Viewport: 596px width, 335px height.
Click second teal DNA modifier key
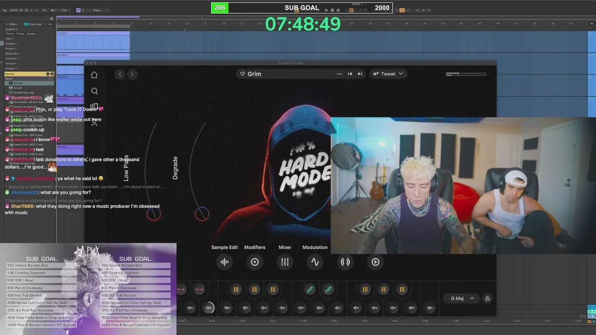click(328, 289)
